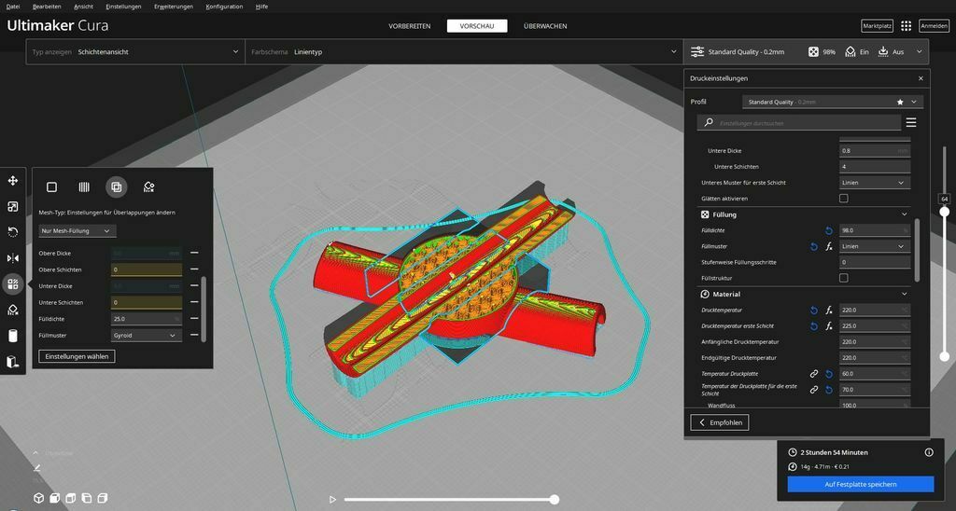Select the Move tool in left toolbar
Image resolution: width=956 pixels, height=511 pixels.
(x=12, y=181)
